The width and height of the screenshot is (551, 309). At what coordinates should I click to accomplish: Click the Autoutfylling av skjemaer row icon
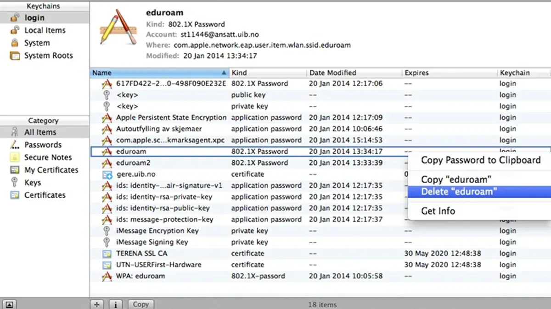(107, 129)
